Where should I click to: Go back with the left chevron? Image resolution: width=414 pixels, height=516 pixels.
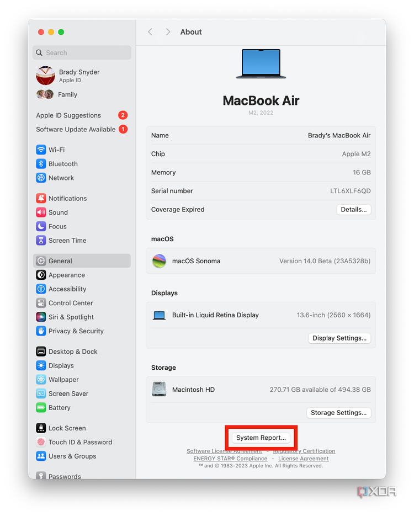coord(150,32)
